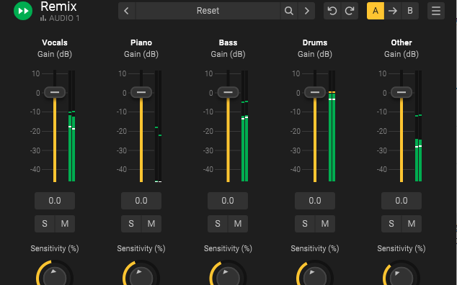The width and height of the screenshot is (457, 285).
Task: Click the Other gain value field
Action: [x=401, y=201]
